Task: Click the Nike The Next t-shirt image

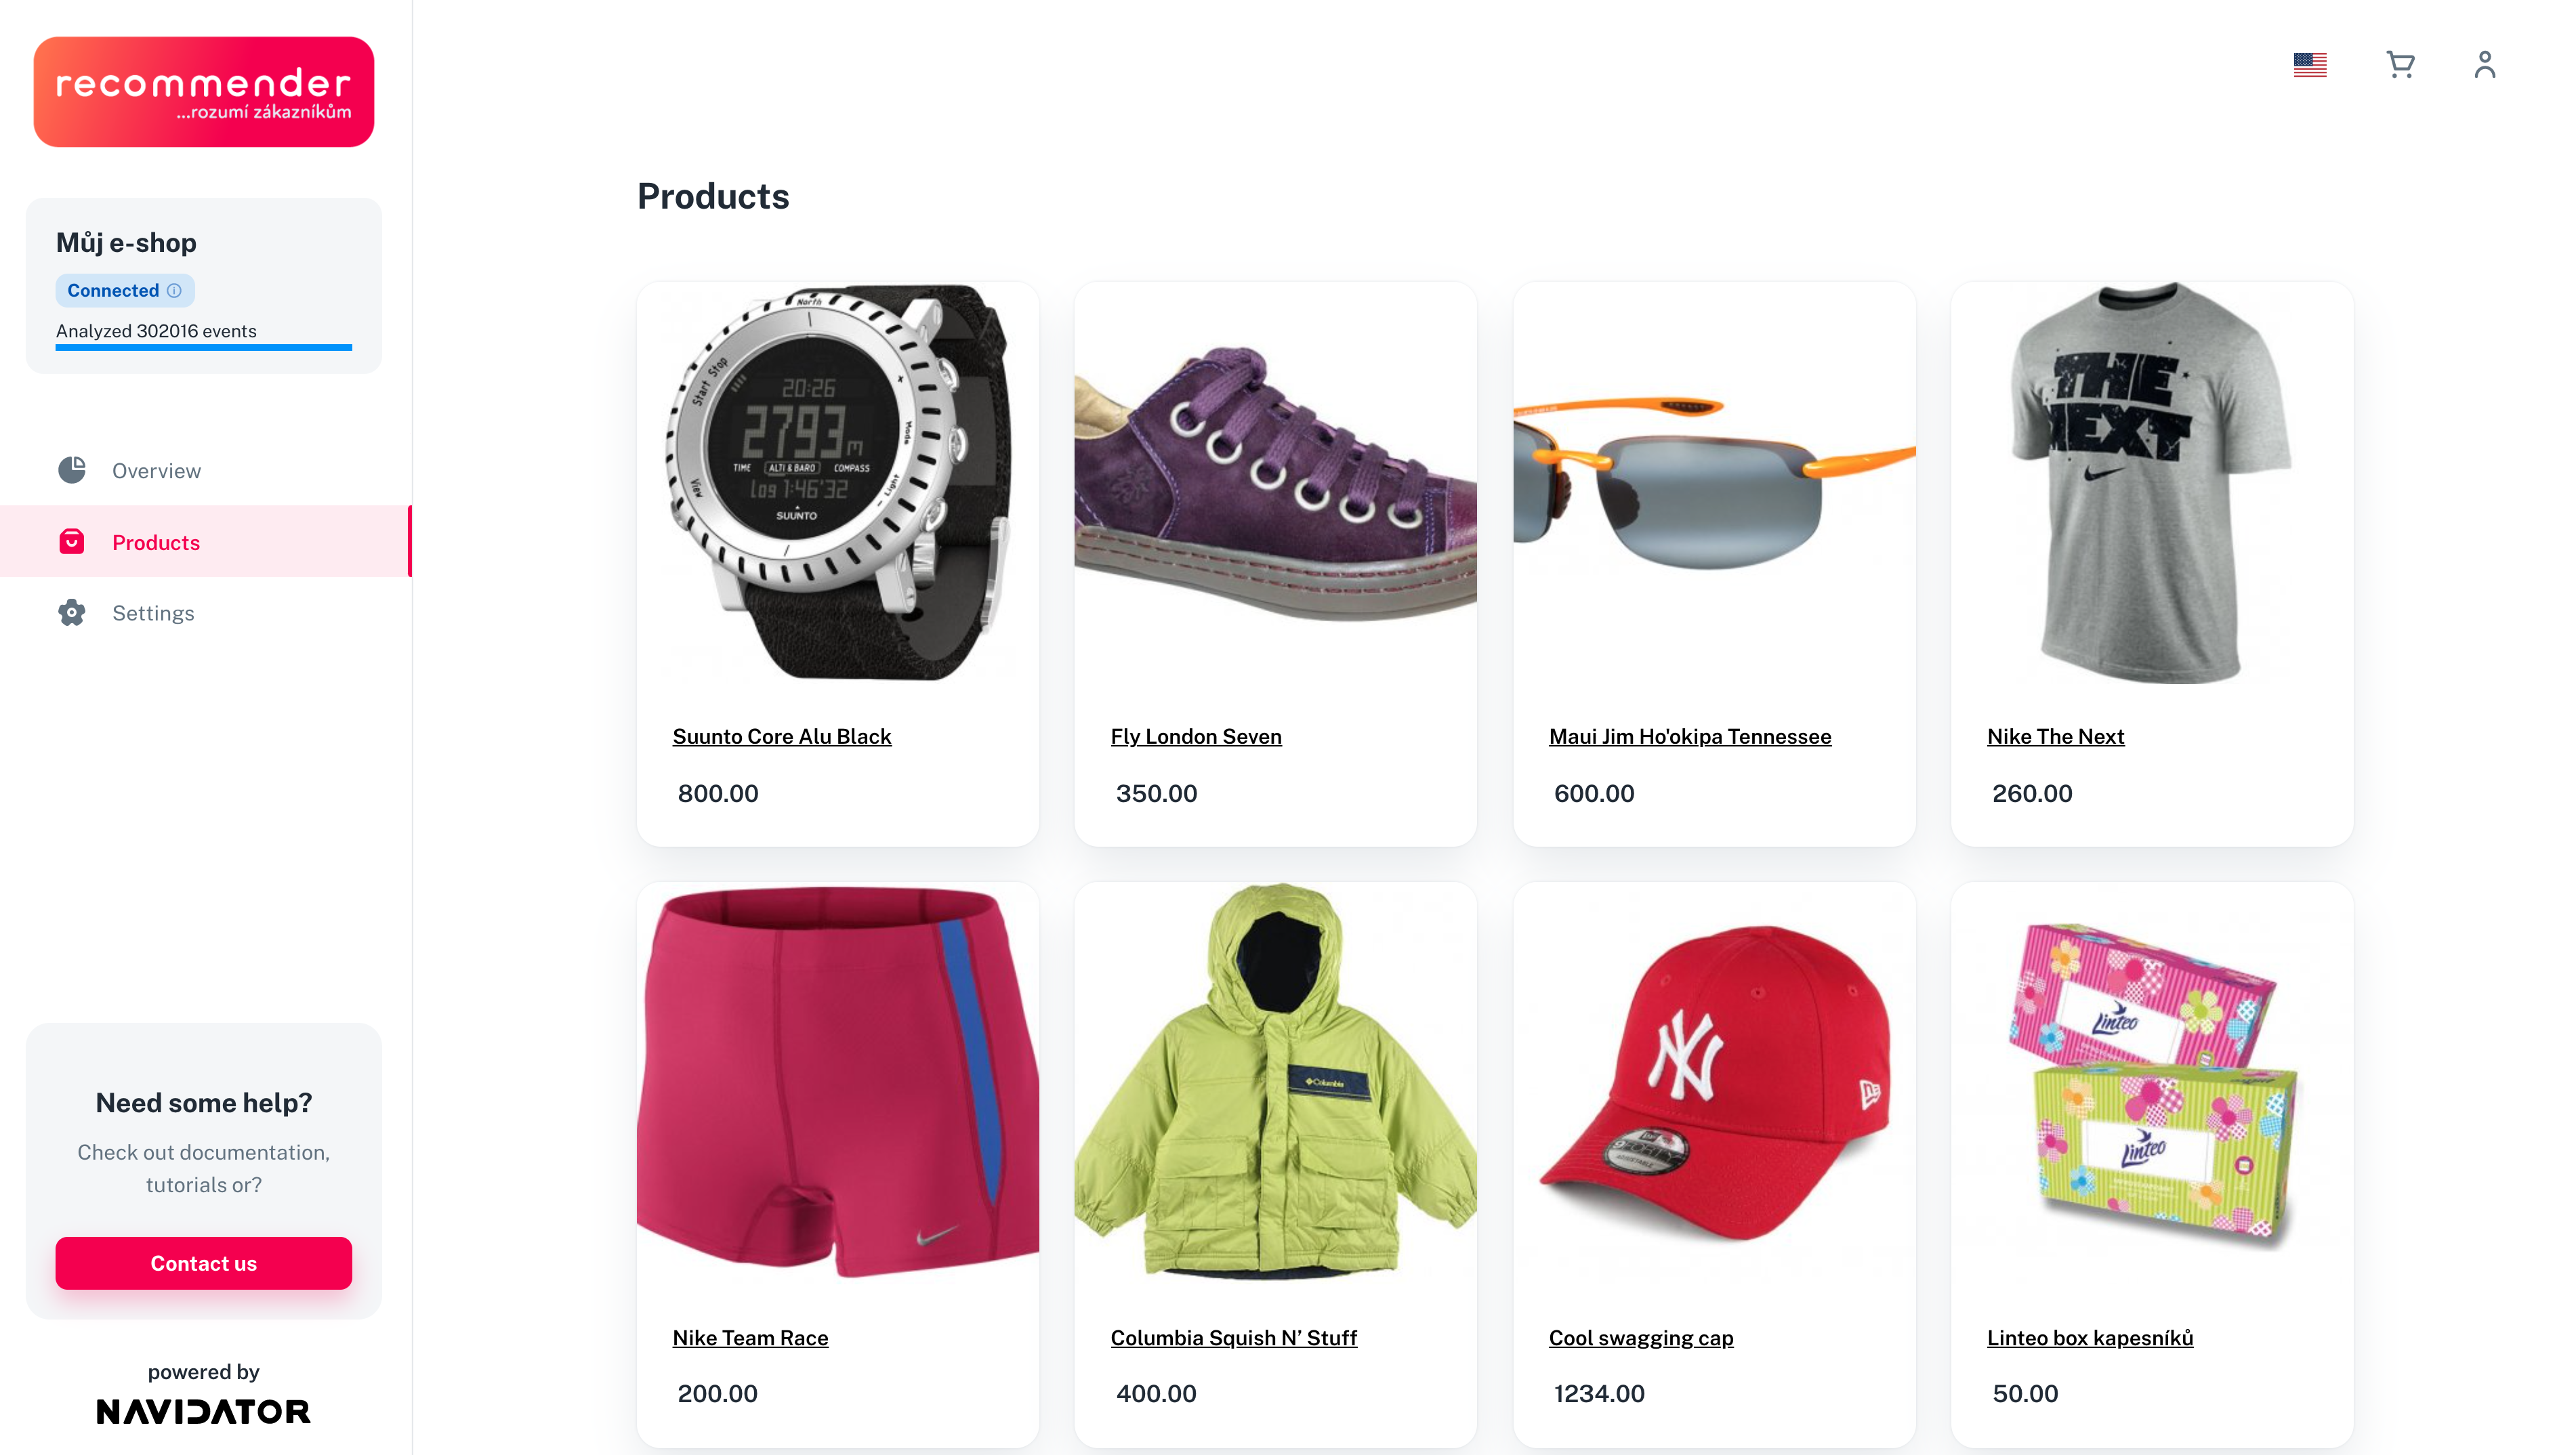Action: click(2152, 483)
